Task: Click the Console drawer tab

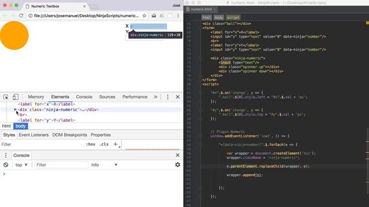Action: click(x=21, y=155)
